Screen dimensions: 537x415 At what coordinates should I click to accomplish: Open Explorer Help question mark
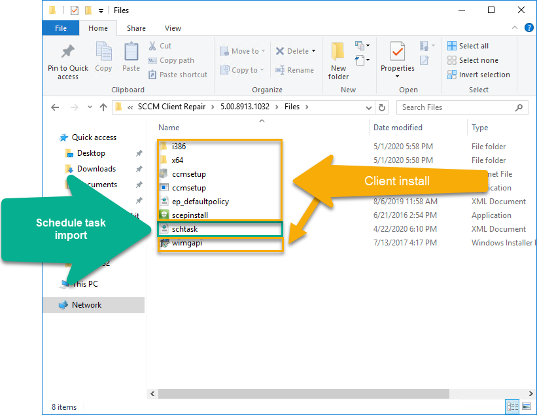point(528,27)
